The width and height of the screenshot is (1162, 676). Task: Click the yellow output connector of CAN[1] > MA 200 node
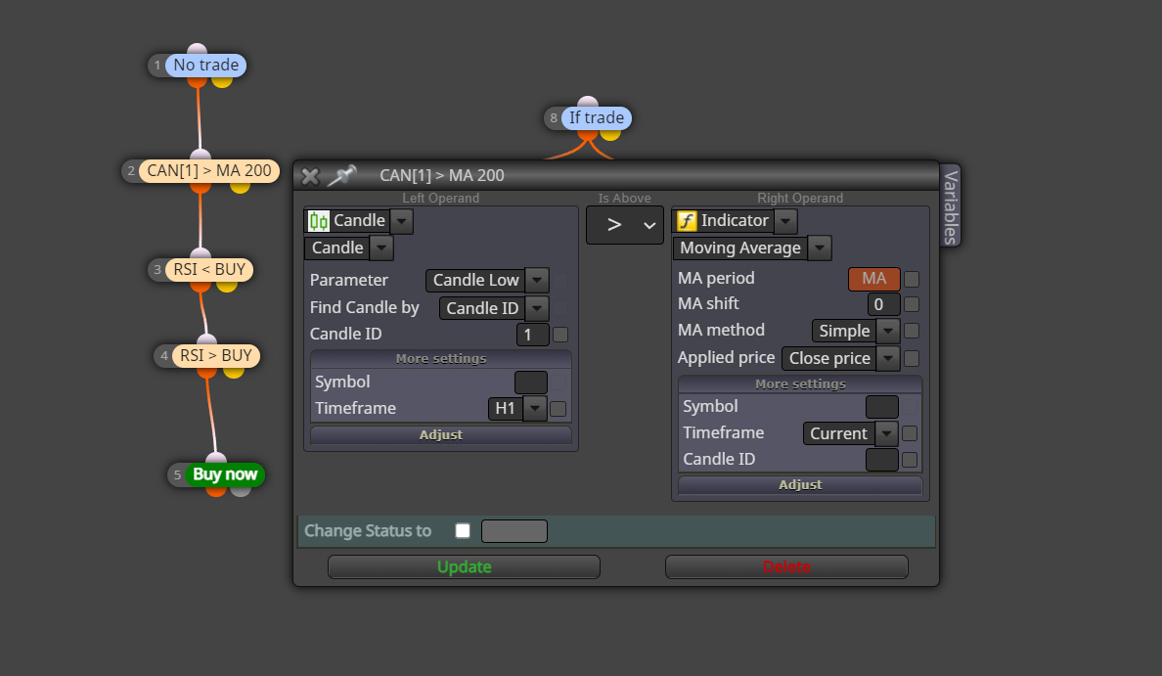[x=240, y=187]
